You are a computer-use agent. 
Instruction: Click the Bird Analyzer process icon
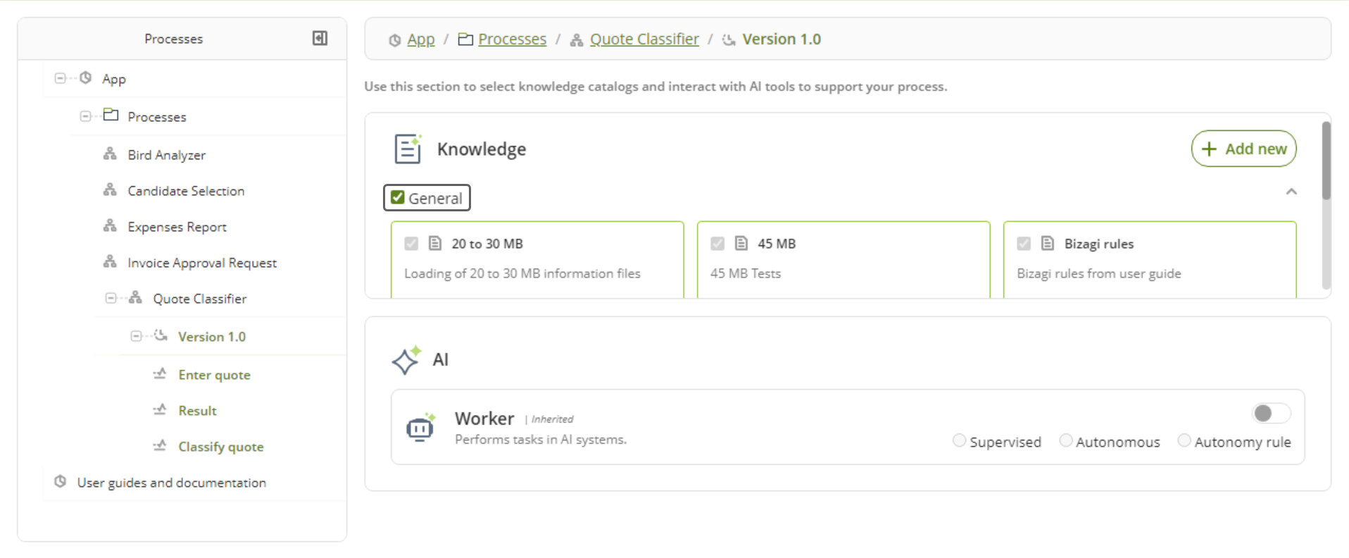[110, 154]
